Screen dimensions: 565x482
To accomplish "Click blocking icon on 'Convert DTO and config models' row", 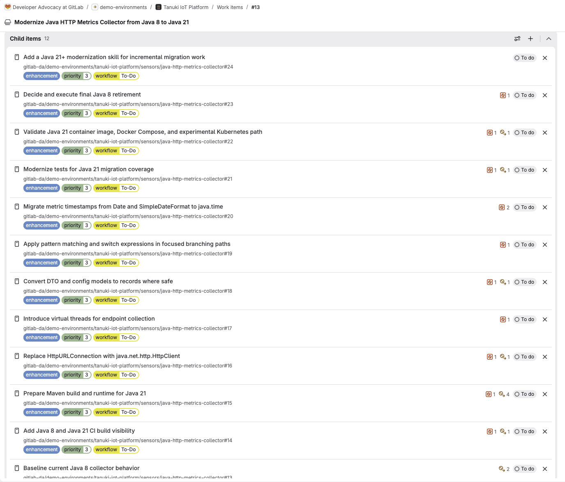I will 503,282.
